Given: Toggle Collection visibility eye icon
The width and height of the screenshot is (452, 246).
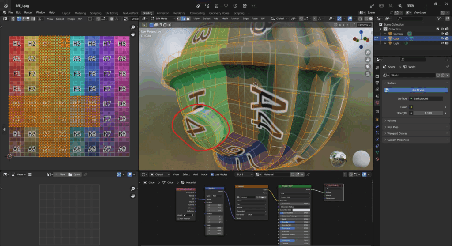Looking at the screenshot, I should (x=442, y=29).
